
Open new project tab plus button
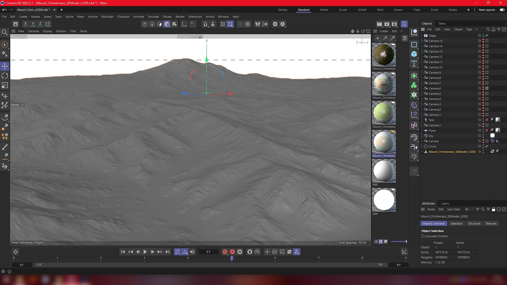(62, 10)
